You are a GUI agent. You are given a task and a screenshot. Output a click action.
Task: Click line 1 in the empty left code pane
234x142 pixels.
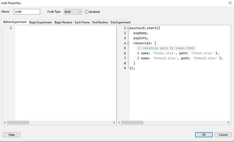[x=66, y=28]
